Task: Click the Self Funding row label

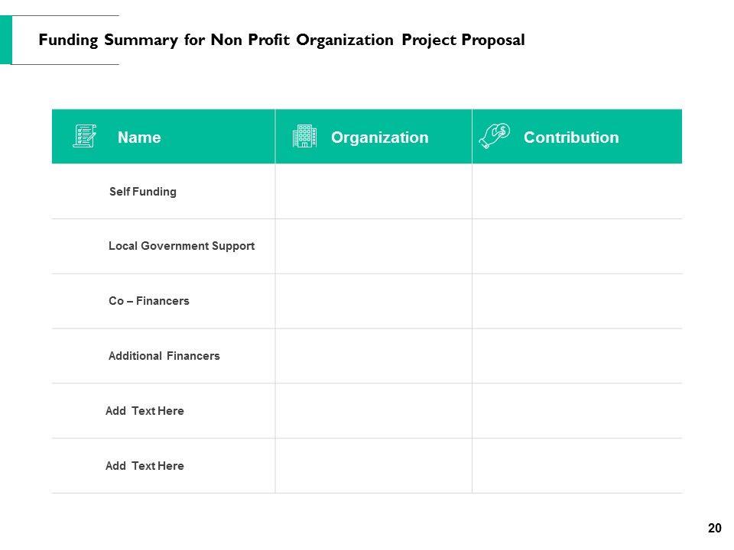Action: pyautogui.click(x=143, y=192)
